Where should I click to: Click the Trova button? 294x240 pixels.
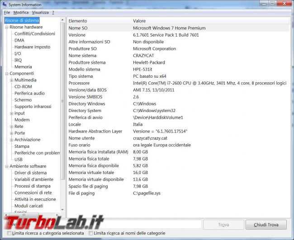[x=223, y=225]
